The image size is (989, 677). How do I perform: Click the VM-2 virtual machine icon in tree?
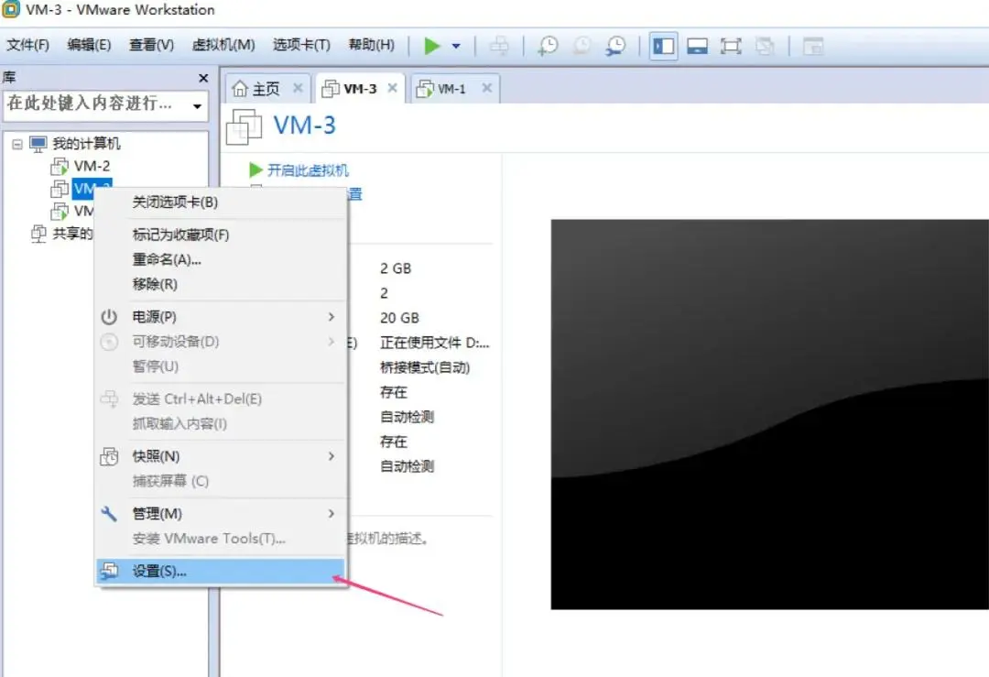coord(60,167)
